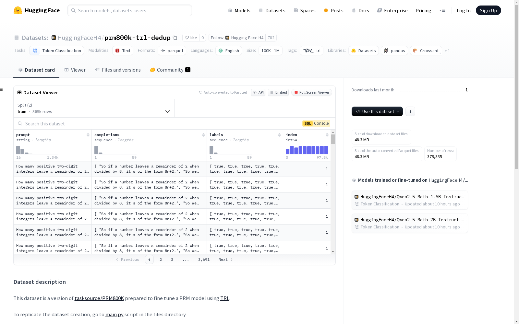Open the tasksource/PRM800K link

tap(99, 298)
